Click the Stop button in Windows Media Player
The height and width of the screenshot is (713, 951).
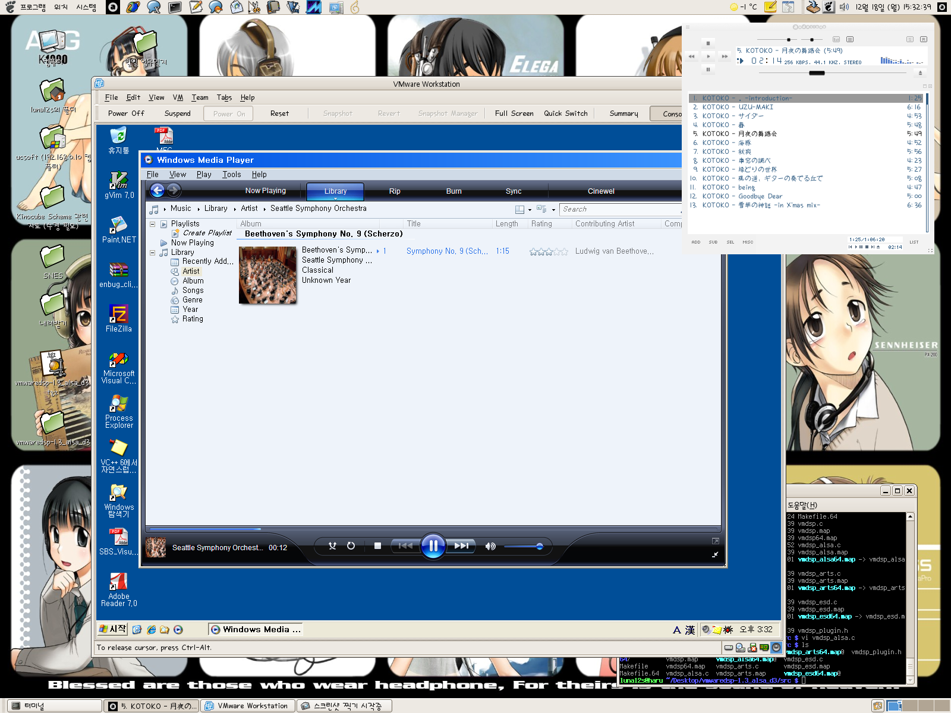(x=377, y=545)
